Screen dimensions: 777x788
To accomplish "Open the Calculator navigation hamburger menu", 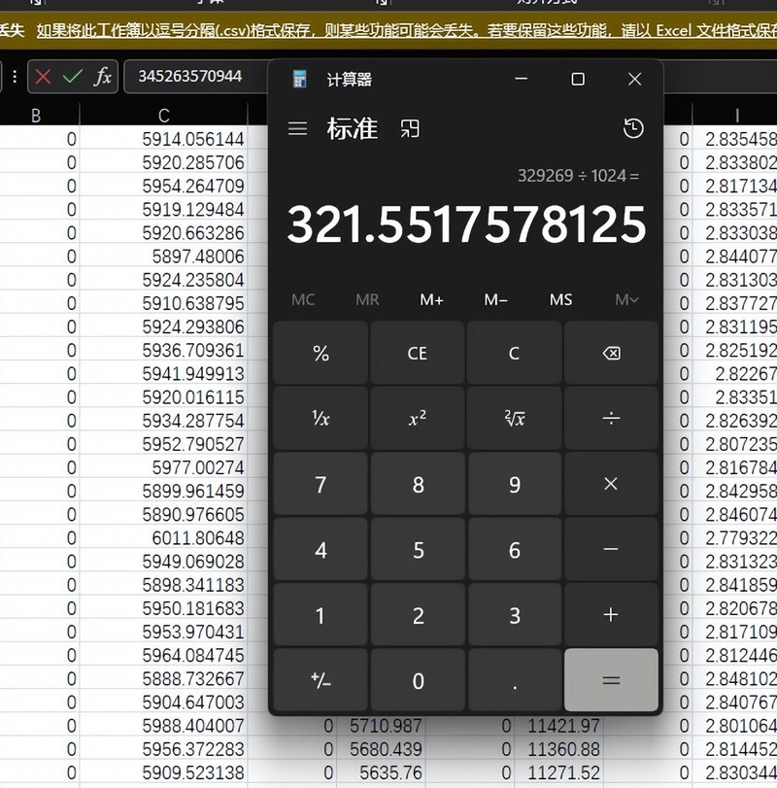I will [297, 128].
